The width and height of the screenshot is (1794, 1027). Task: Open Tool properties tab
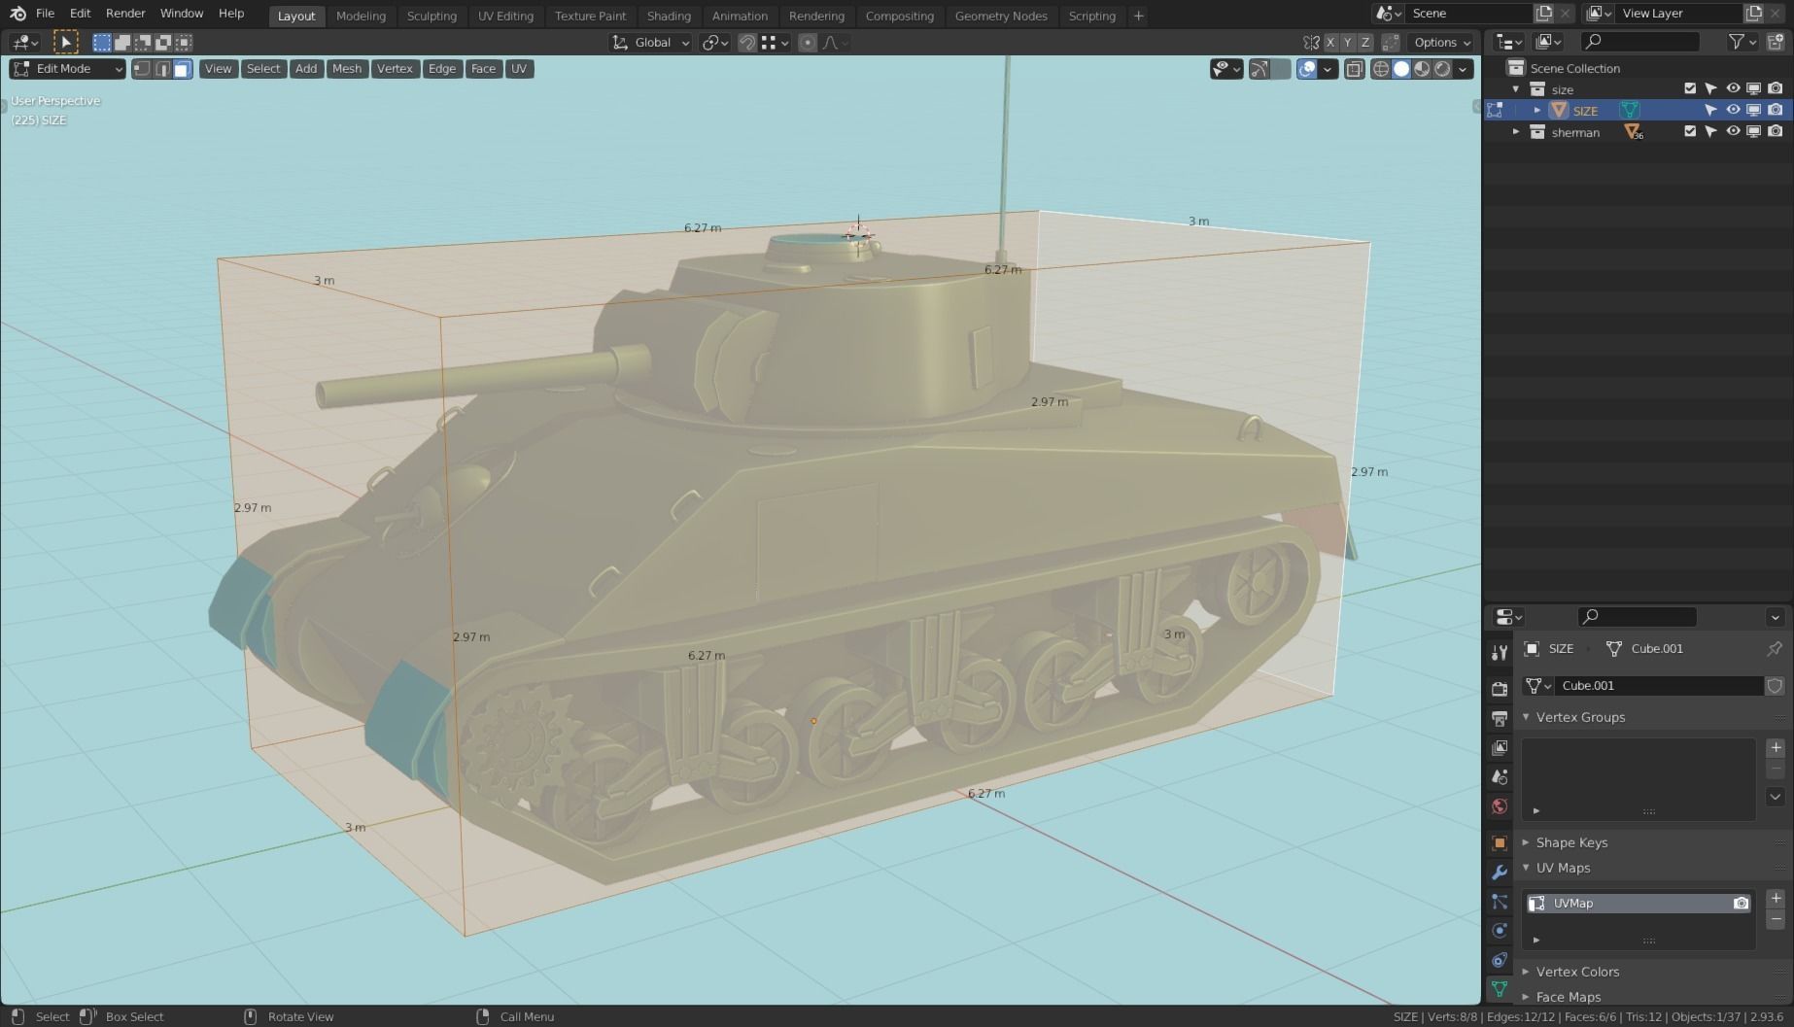[x=1500, y=652]
